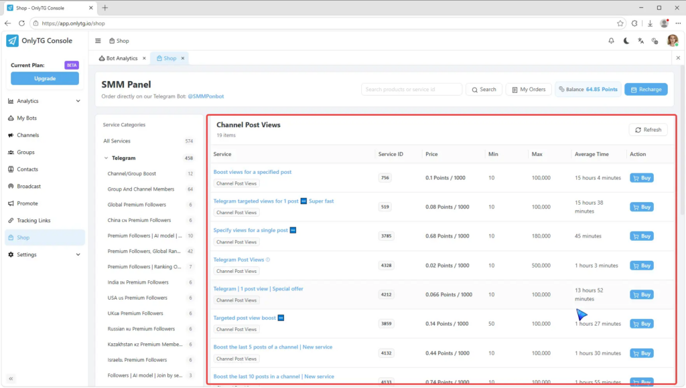686x388 pixels.
Task: Buy Targeted post view boost 3859
Action: click(x=641, y=324)
